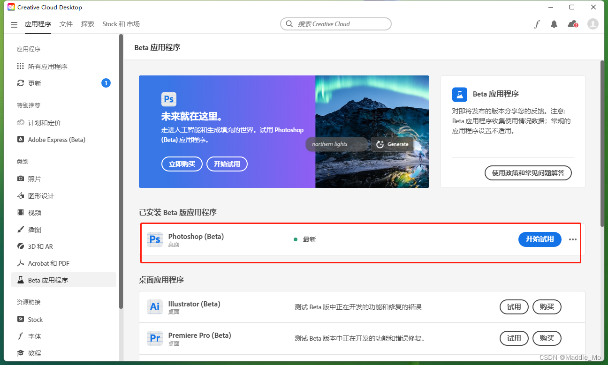The height and width of the screenshot is (365, 608).
Task: Click 立即购买 on the banner
Action: [182, 164]
